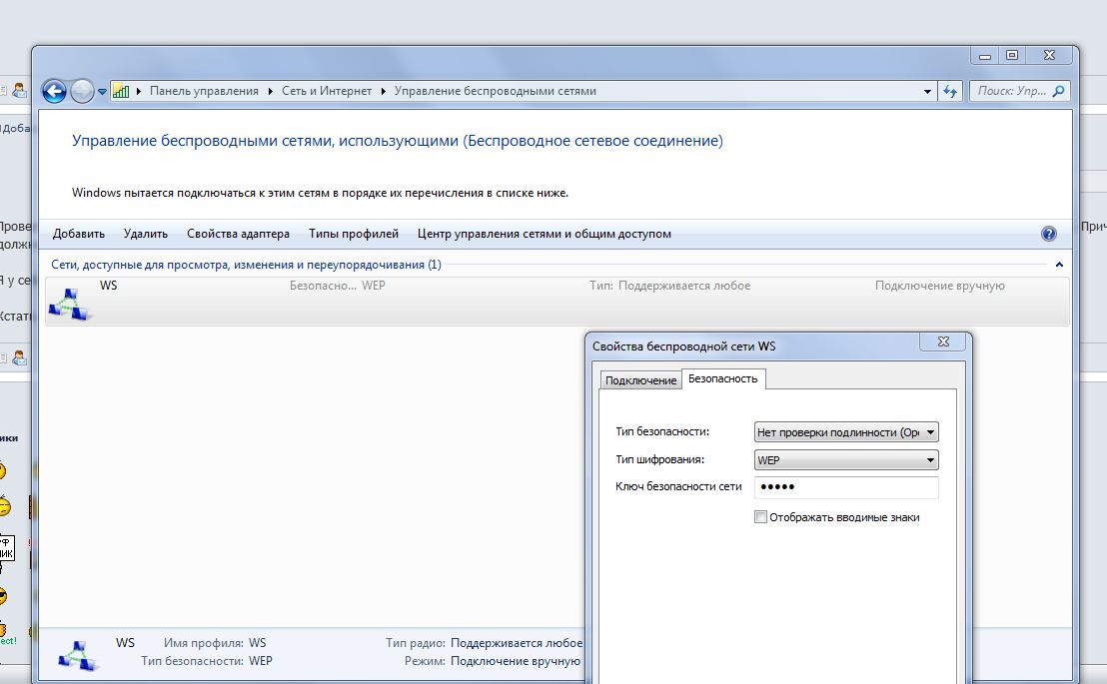1107x684 pixels.
Task: Select the 'Безопасность' tab
Action: [723, 378]
